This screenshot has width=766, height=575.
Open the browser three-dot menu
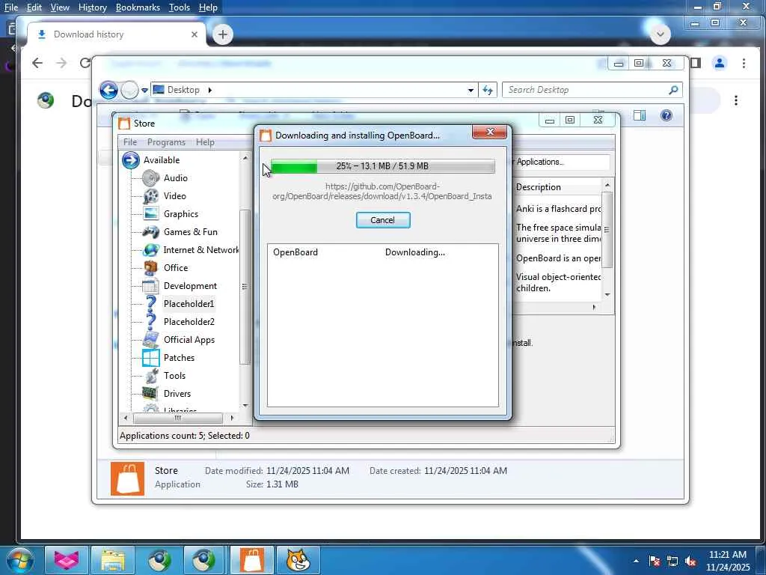pos(744,63)
